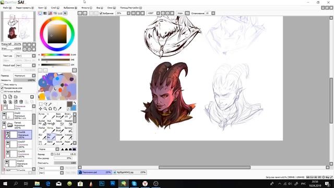Open the Фильтр menu
The height and width of the screenshot is (188, 334).
[87, 8]
